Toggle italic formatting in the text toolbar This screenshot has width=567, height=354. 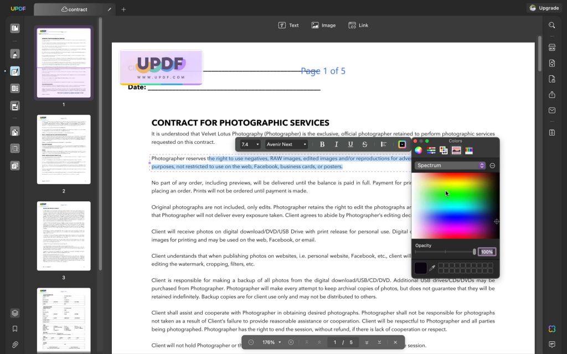coord(336,144)
